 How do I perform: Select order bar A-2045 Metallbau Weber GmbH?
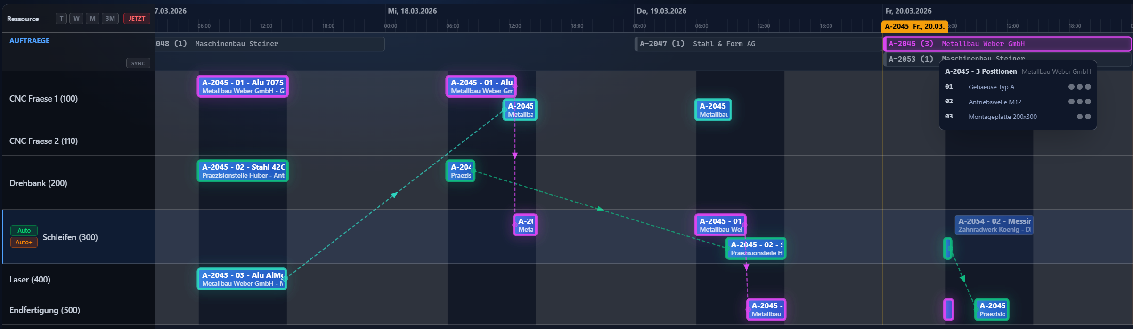coord(1006,44)
